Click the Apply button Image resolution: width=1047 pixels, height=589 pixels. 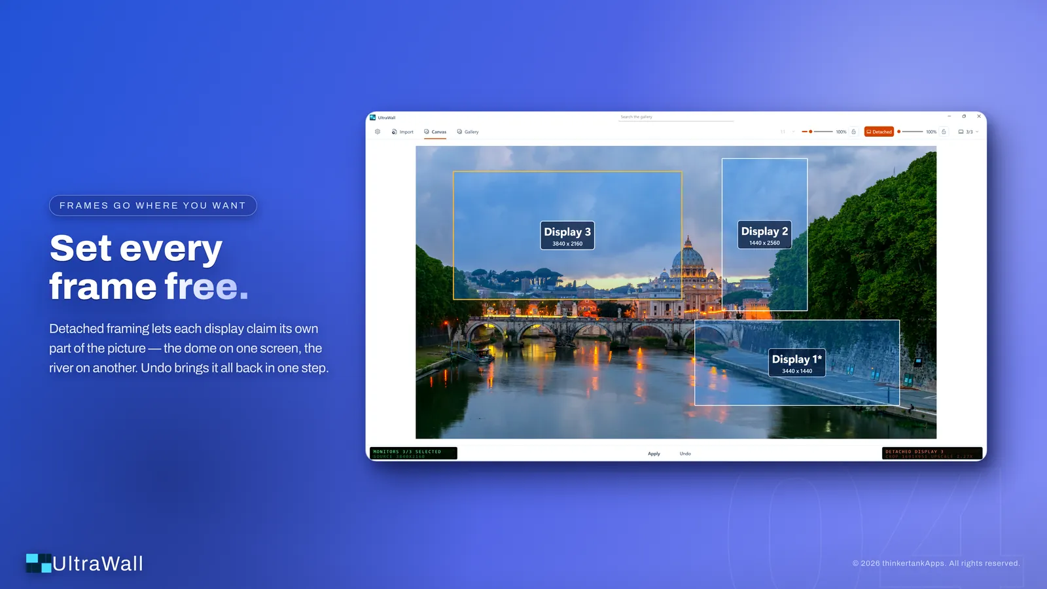coord(654,454)
